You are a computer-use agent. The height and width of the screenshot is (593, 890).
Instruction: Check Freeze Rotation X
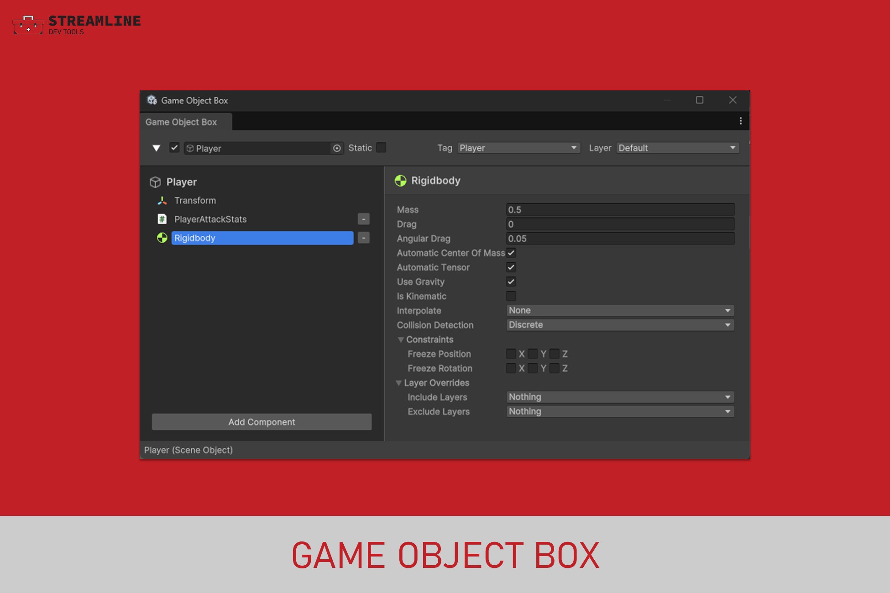511,368
